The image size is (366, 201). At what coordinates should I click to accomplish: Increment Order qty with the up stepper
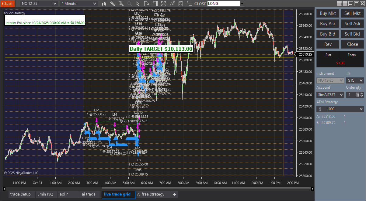362,93
